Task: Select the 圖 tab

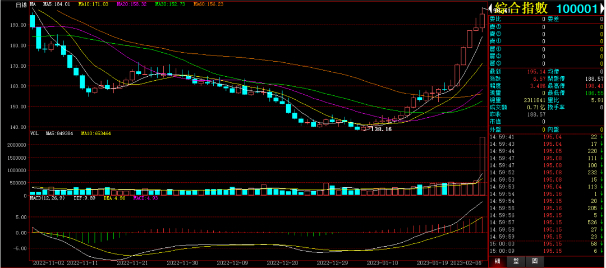Action: click(535, 261)
